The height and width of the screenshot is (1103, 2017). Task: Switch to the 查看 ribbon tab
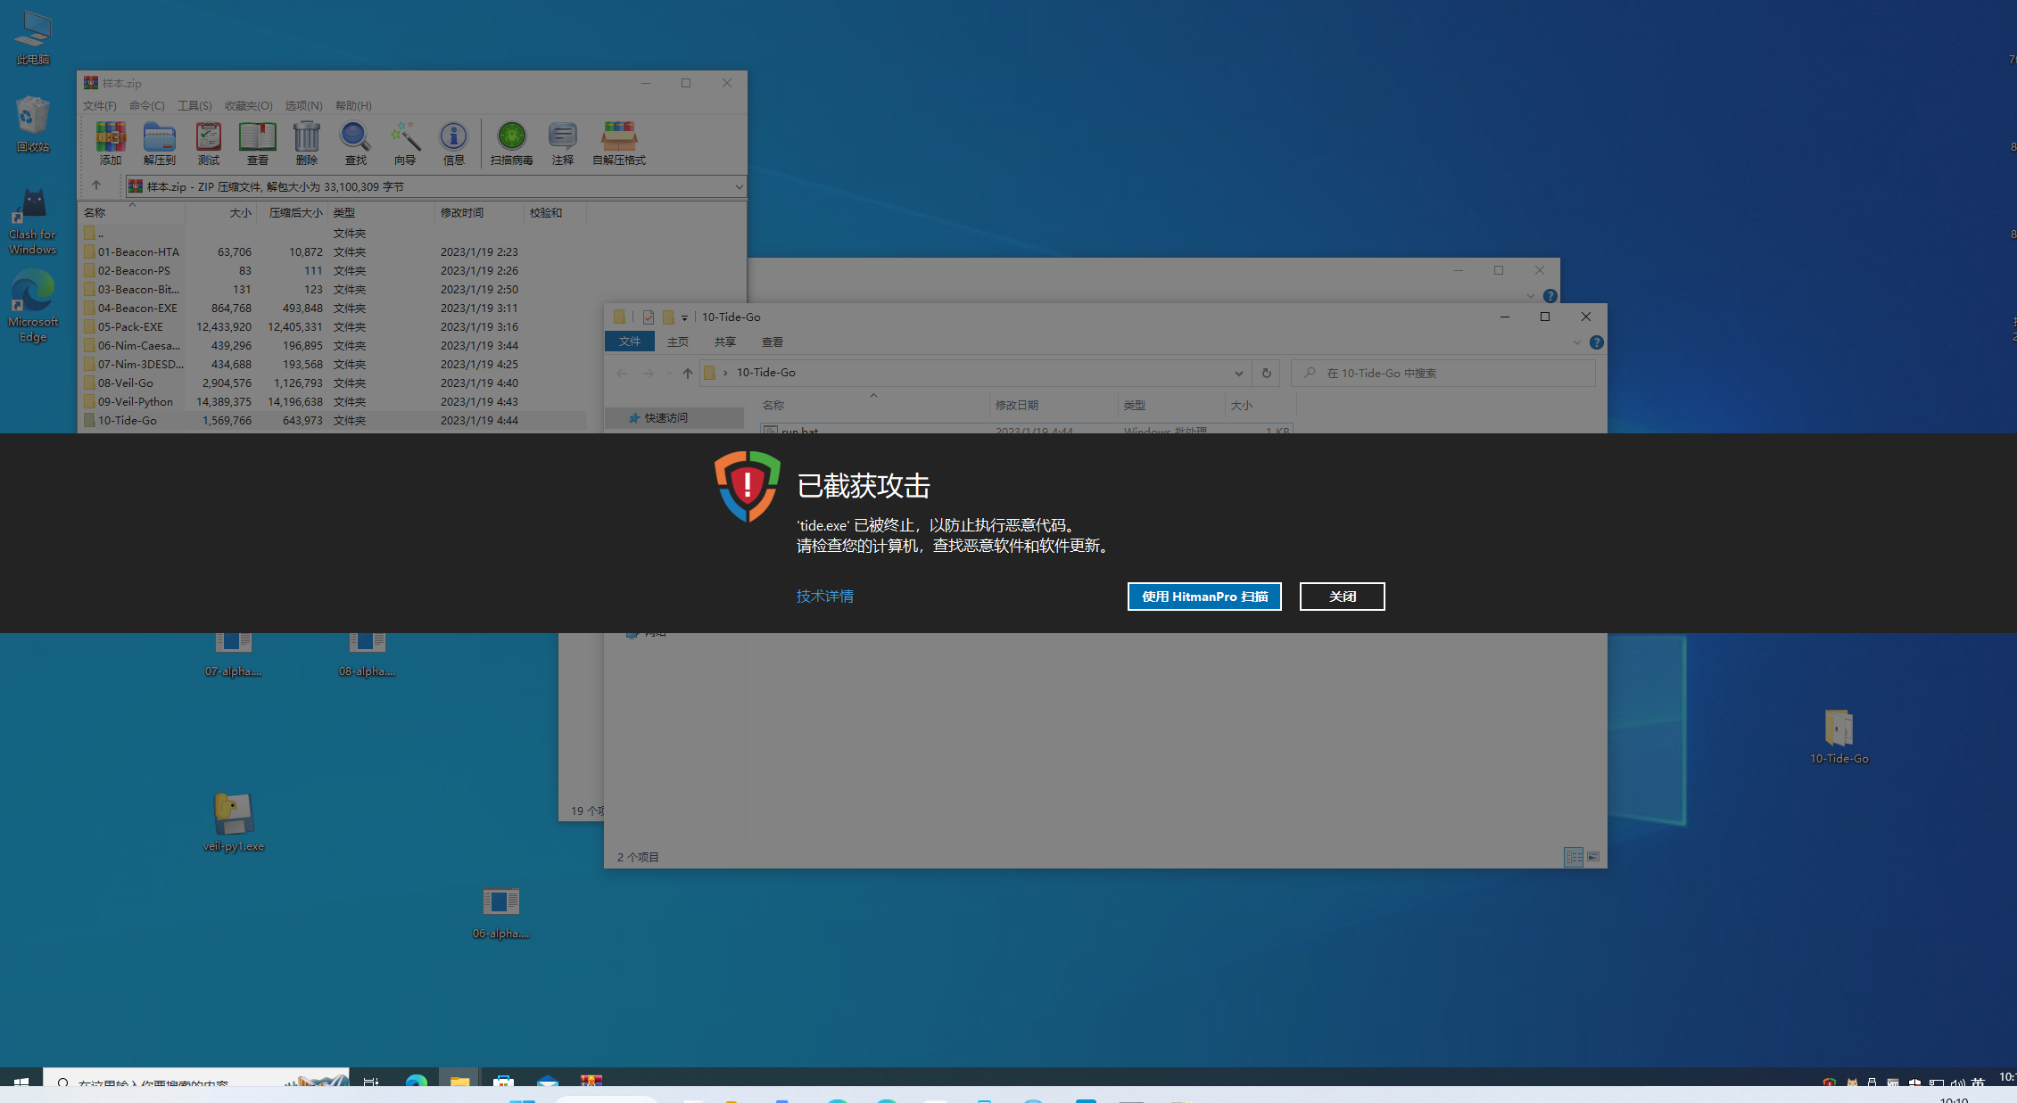coord(772,342)
